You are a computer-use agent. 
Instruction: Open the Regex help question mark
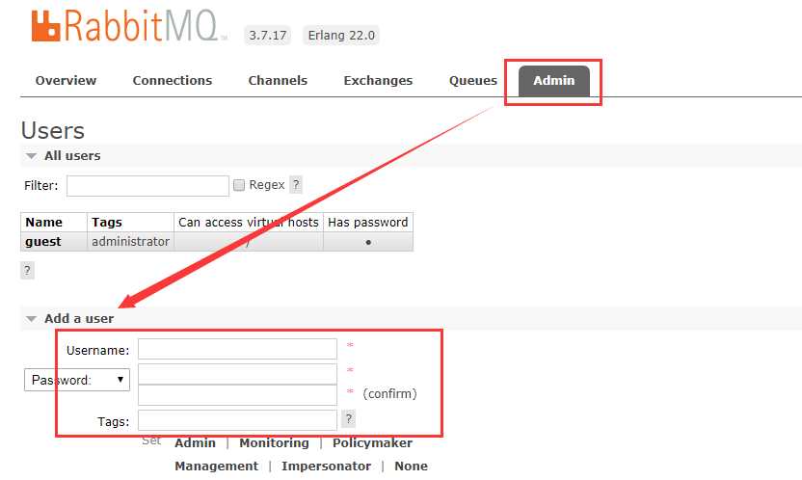click(x=296, y=184)
